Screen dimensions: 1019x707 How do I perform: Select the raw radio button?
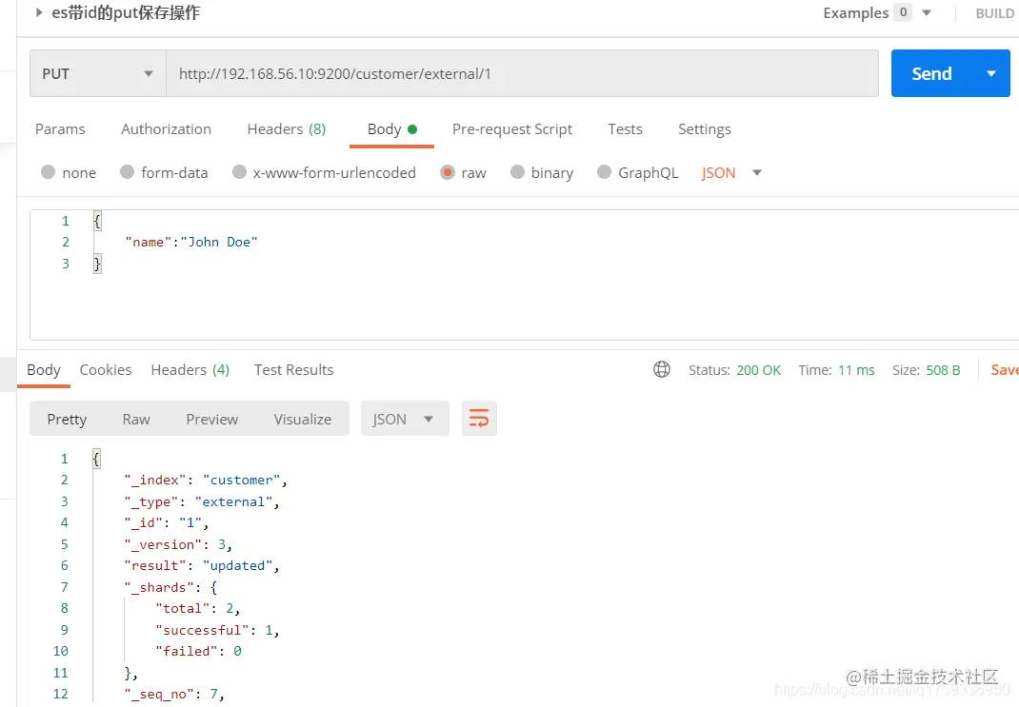(447, 172)
